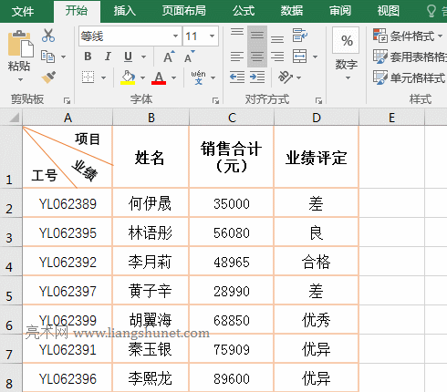The height and width of the screenshot is (392, 447).
Task: Align text to top
Action: coord(237,32)
